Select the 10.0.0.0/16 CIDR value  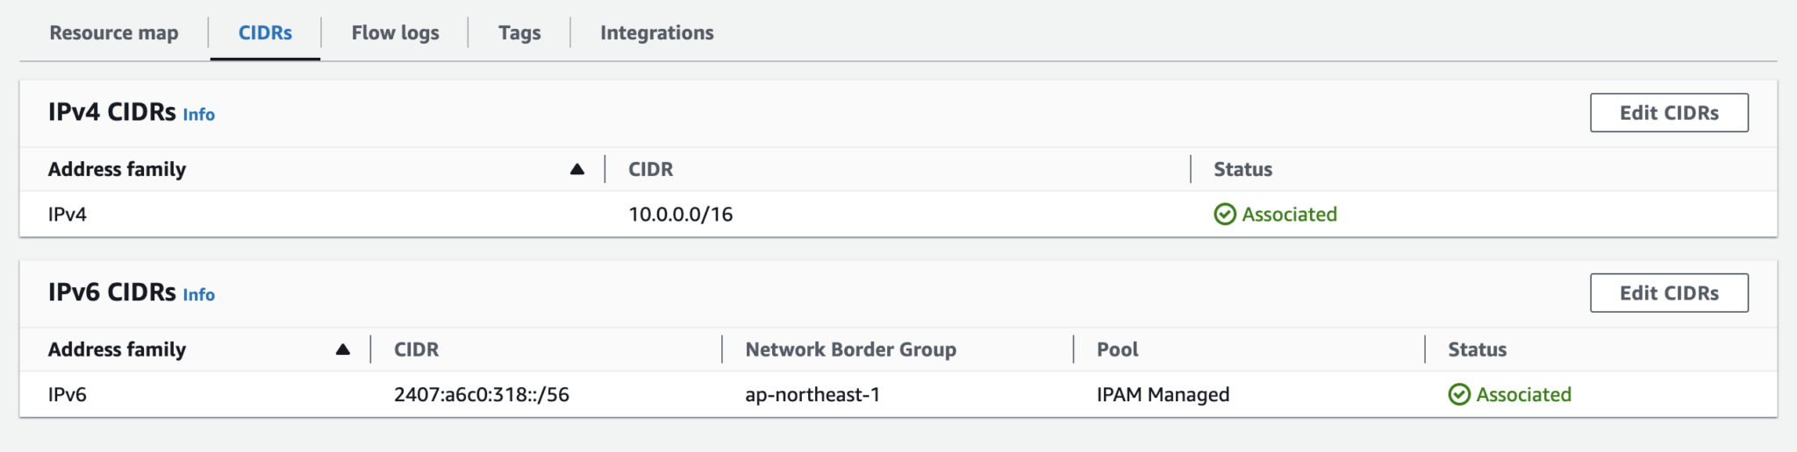tap(680, 215)
